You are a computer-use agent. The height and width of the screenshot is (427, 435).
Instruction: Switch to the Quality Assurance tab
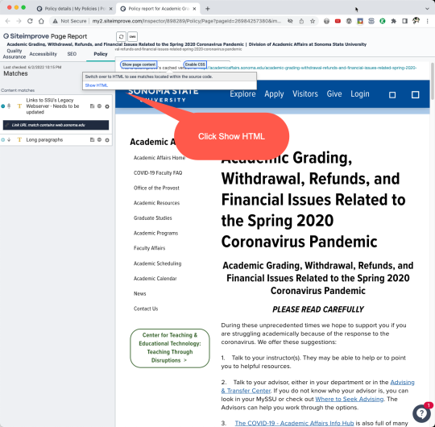point(14,54)
